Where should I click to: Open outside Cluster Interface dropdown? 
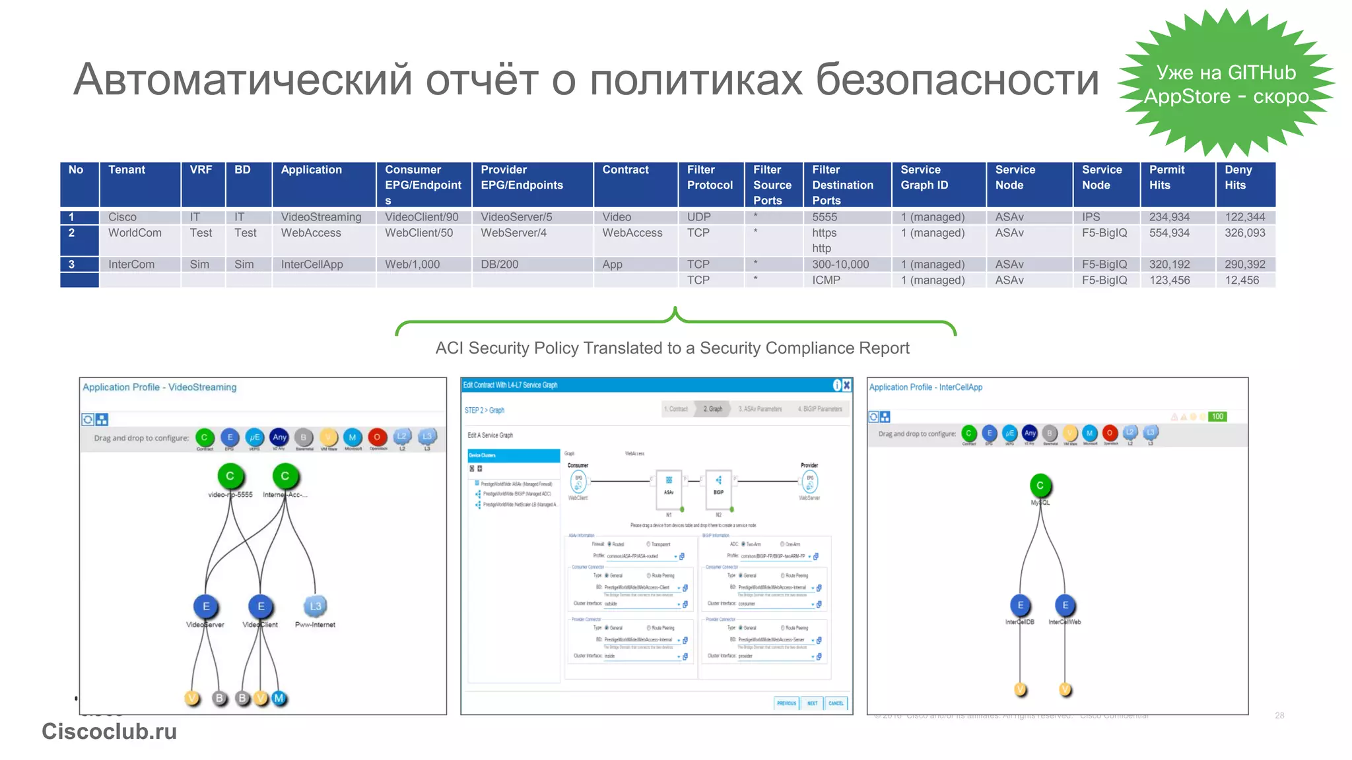(679, 604)
